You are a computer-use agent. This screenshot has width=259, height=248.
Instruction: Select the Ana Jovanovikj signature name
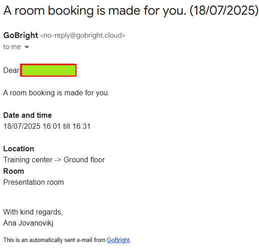coord(28,223)
